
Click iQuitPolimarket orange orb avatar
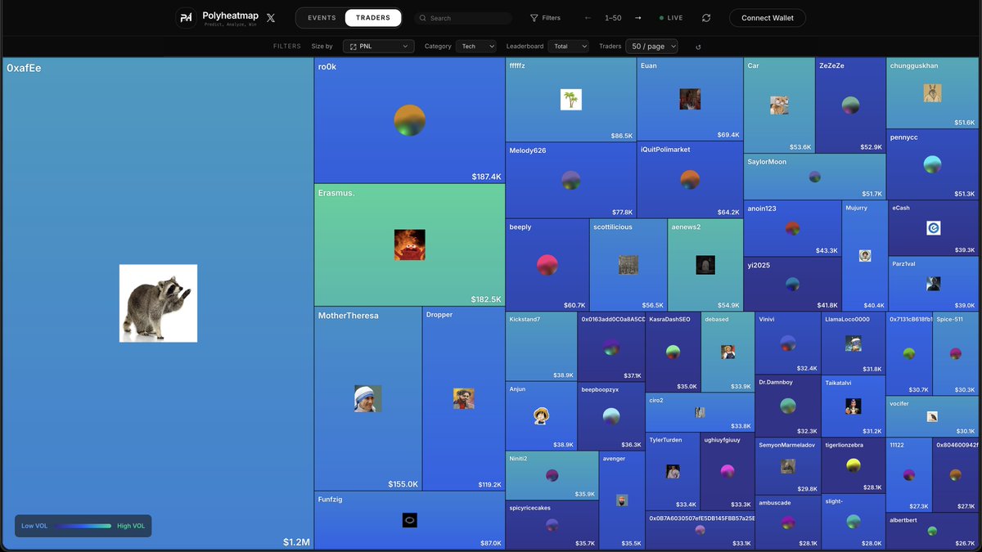click(x=690, y=180)
